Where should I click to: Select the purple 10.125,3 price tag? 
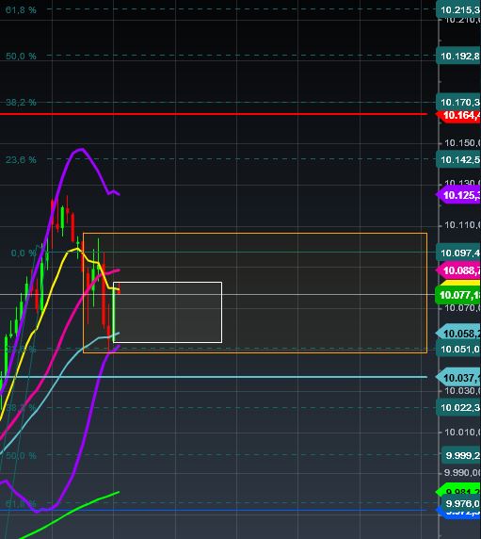pos(458,195)
